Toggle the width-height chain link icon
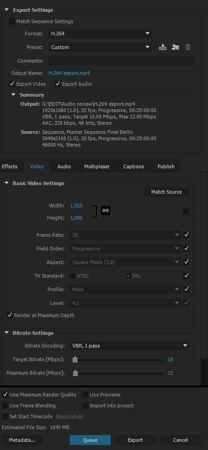This screenshot has height=450, width=208. point(106,210)
